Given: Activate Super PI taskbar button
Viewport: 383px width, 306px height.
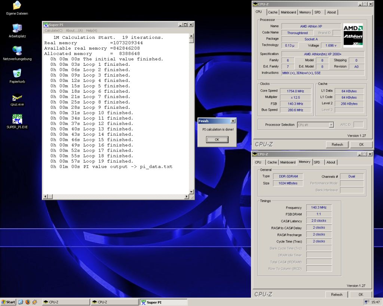Looking at the screenshot, I should point(163,302).
